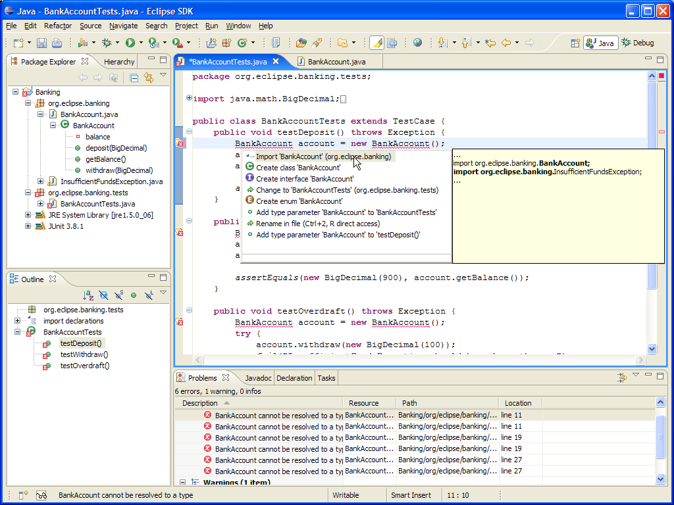Open the Refactor menu

[x=58, y=26]
